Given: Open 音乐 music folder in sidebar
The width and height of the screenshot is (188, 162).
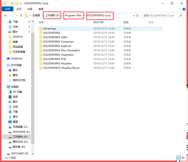Looking at the screenshot, I should [x=13, y=117].
